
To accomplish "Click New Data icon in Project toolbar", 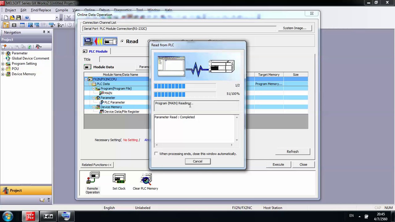I will (x=4, y=47).
